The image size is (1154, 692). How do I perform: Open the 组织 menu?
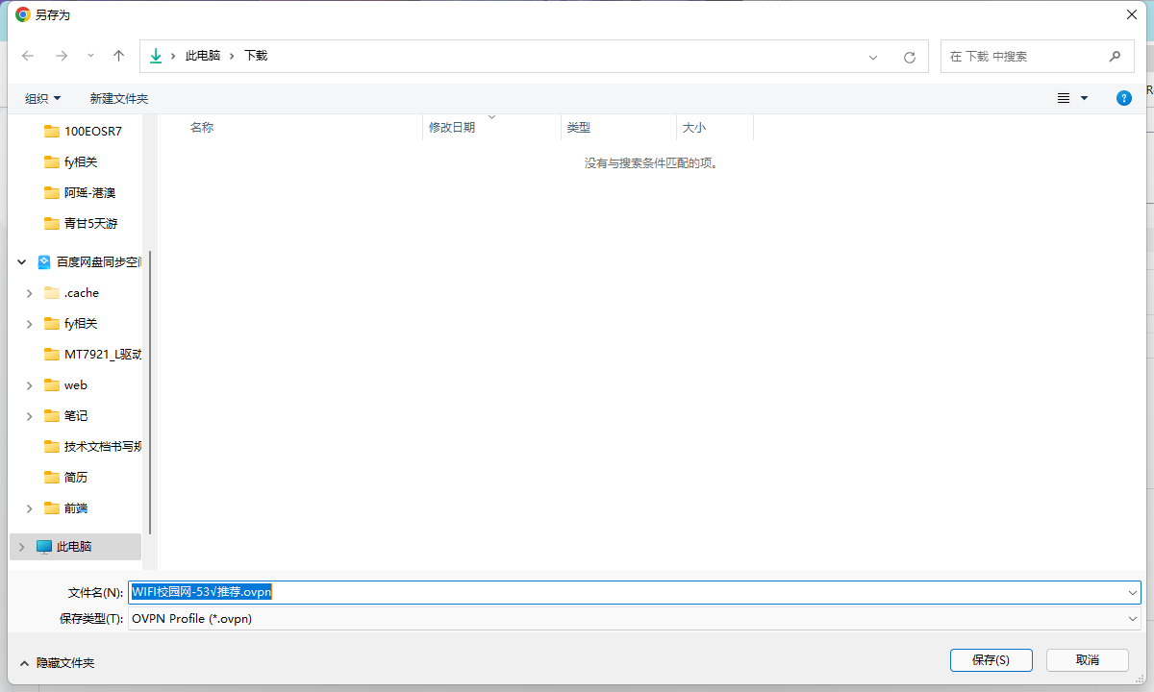[x=42, y=98]
